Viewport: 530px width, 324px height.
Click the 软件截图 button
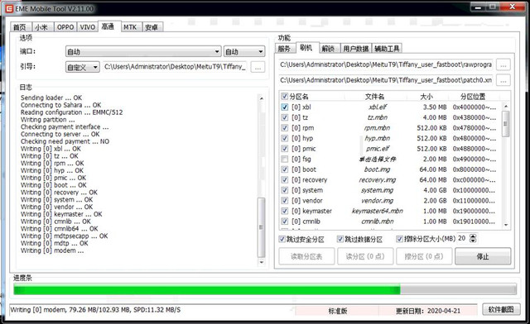[x=501, y=309]
